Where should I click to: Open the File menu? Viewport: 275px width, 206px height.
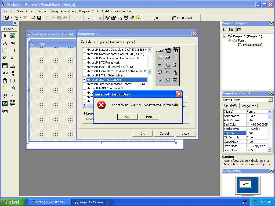(5, 11)
